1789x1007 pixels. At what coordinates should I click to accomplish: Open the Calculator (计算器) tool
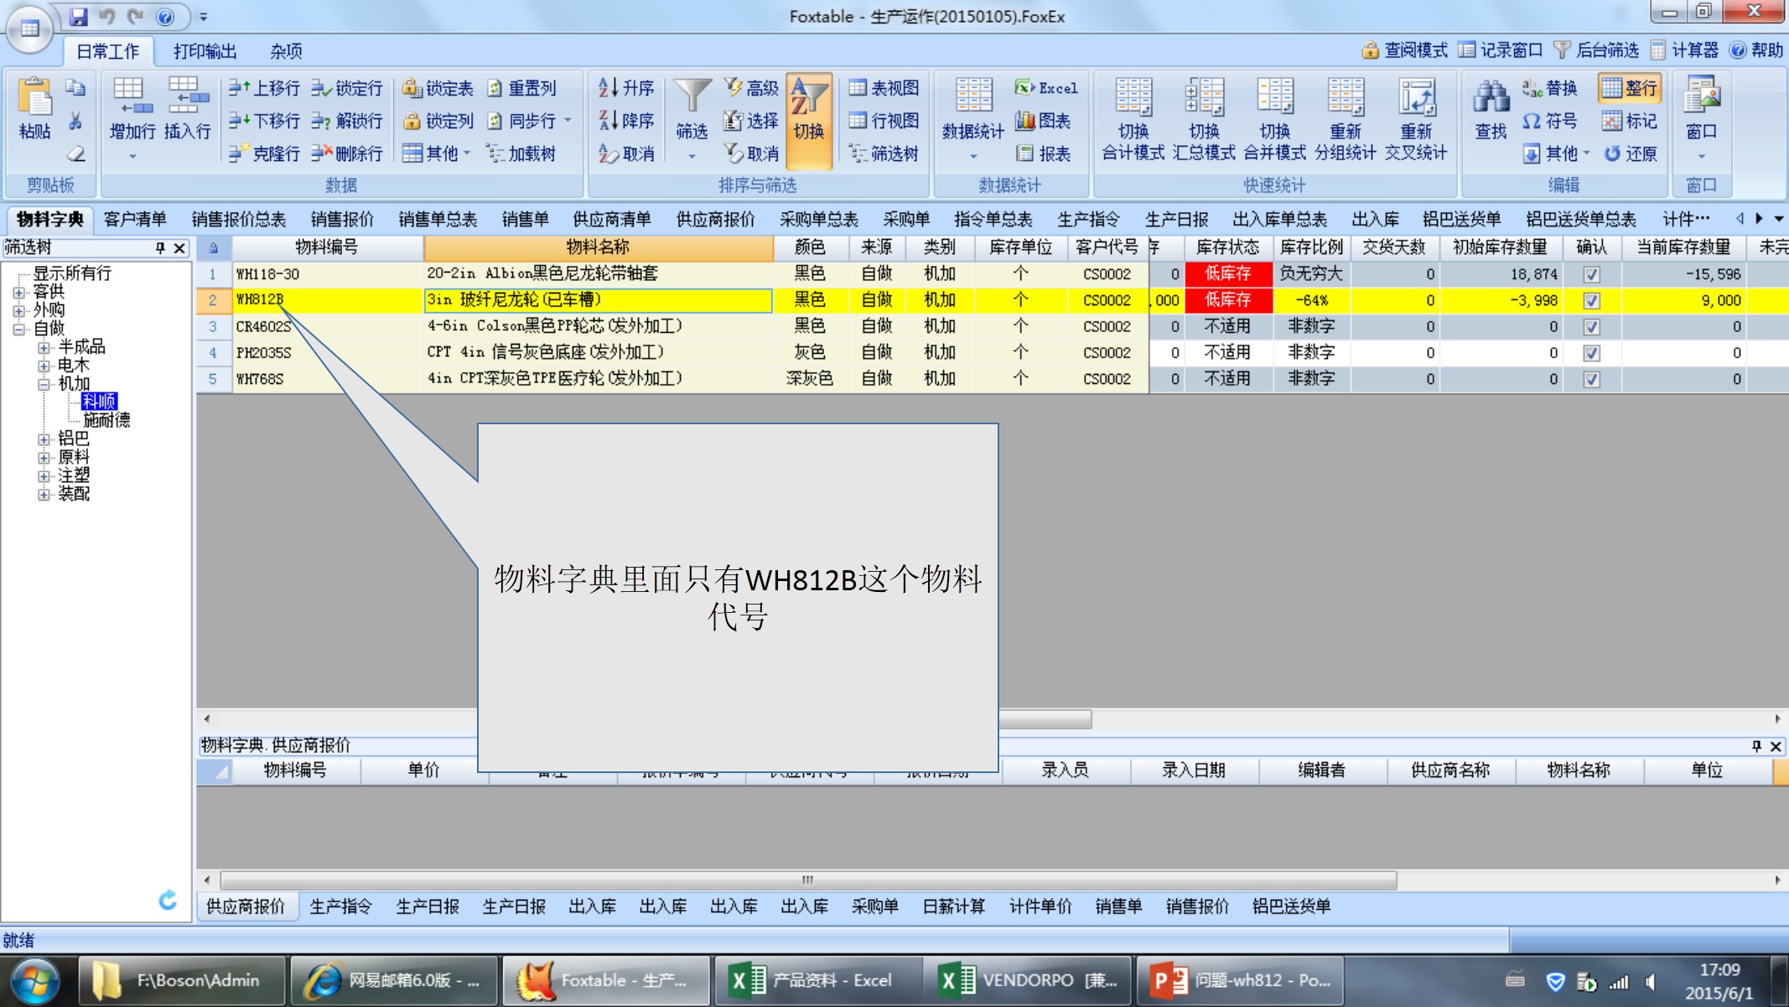[1684, 50]
